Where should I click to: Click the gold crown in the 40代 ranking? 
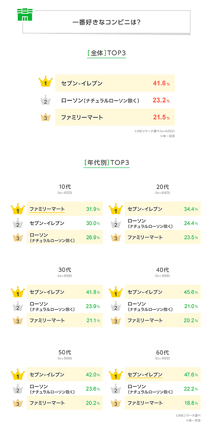coord(115,292)
